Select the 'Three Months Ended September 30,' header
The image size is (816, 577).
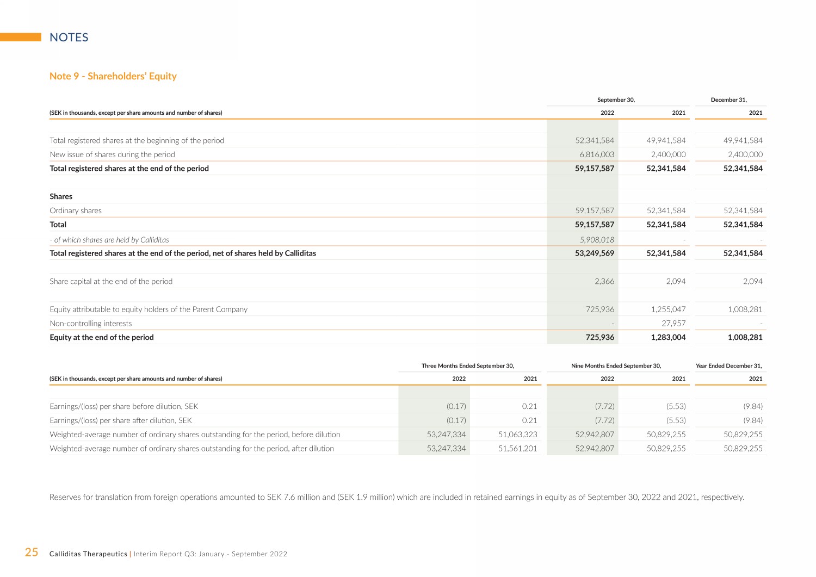[x=468, y=366]
